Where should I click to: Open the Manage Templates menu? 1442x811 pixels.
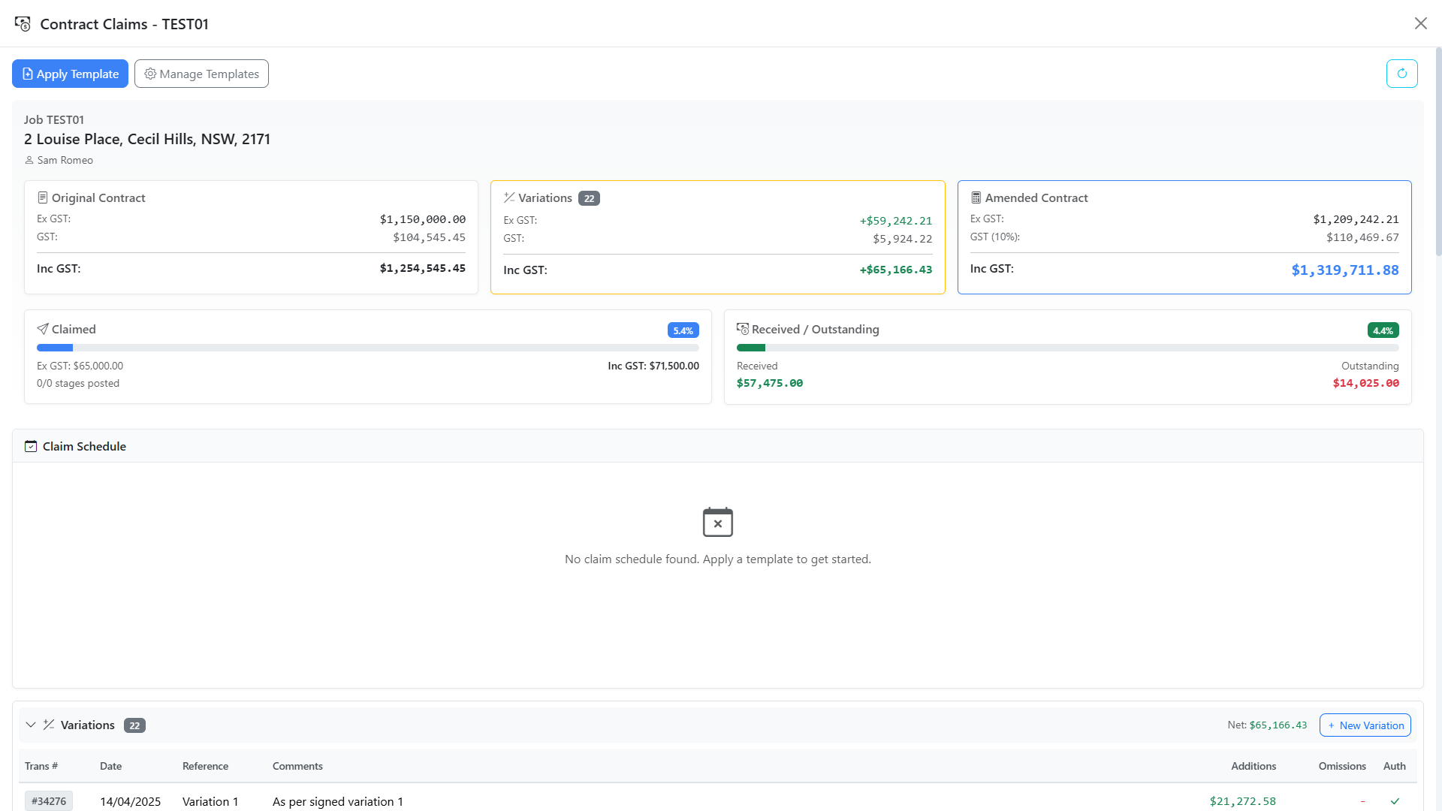coord(201,74)
